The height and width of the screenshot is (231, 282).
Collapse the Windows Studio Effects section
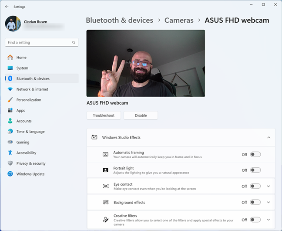(269, 137)
